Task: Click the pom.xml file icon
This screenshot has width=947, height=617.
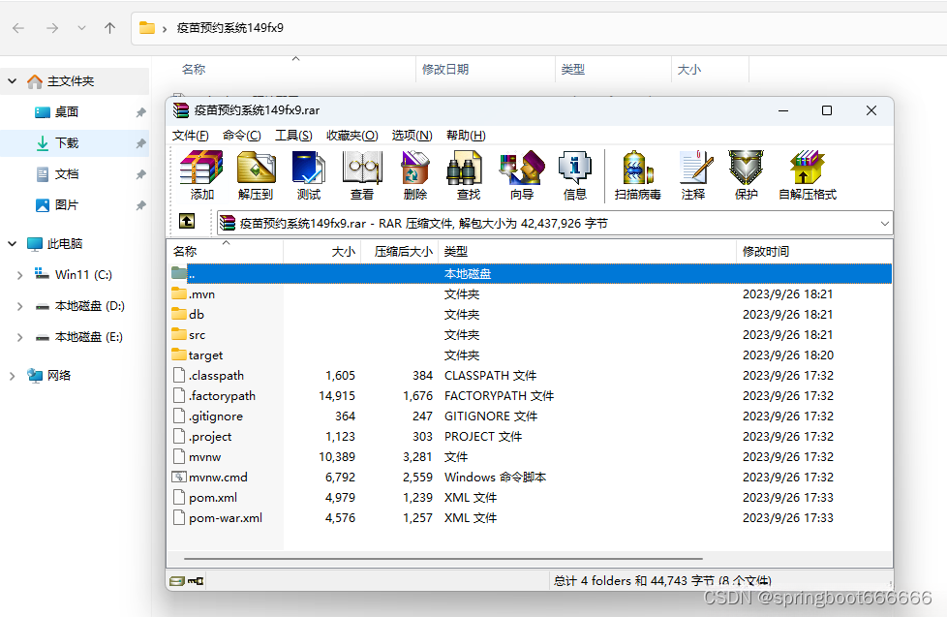Action: (x=179, y=497)
